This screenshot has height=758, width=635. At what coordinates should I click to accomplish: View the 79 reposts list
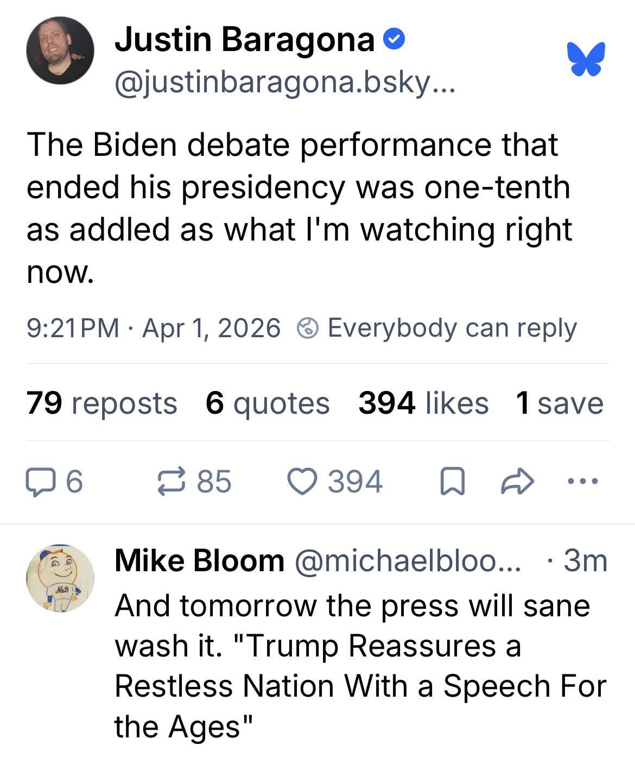click(x=101, y=403)
